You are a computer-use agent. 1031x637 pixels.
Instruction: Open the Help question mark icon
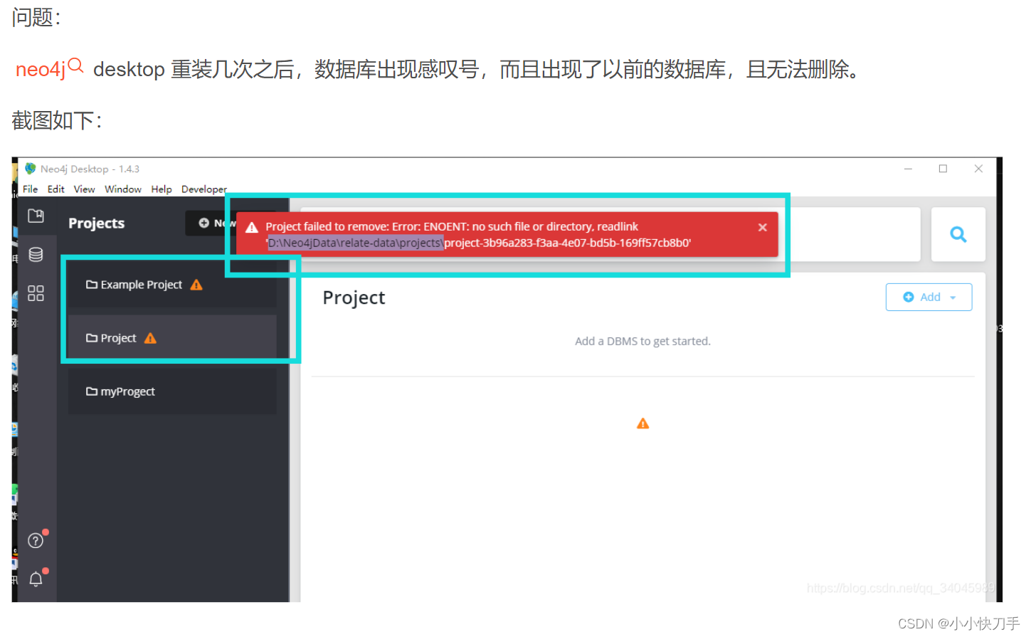(x=36, y=541)
